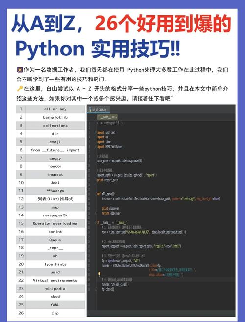The height and width of the screenshot is (322, 245).
Task: Select the 'sh' table cell
Action: [55, 256]
